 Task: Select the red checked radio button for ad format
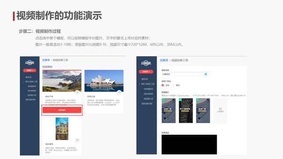[x=163, y=85]
